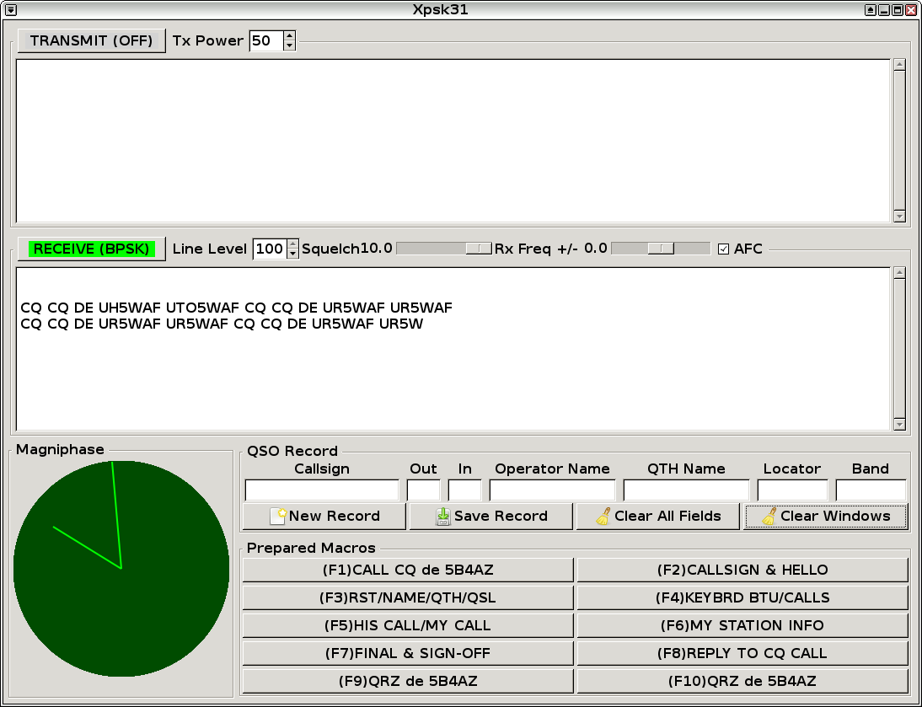Click the transmit pane scrollbar down arrow

(x=899, y=217)
